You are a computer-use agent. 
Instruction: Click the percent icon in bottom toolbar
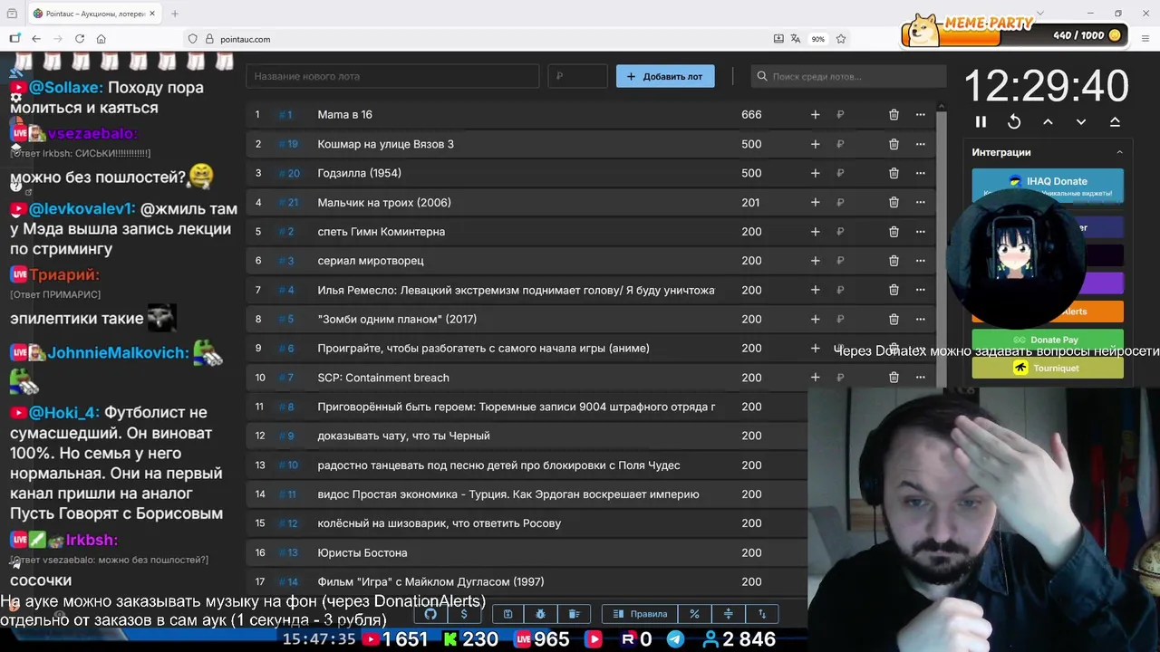point(694,614)
